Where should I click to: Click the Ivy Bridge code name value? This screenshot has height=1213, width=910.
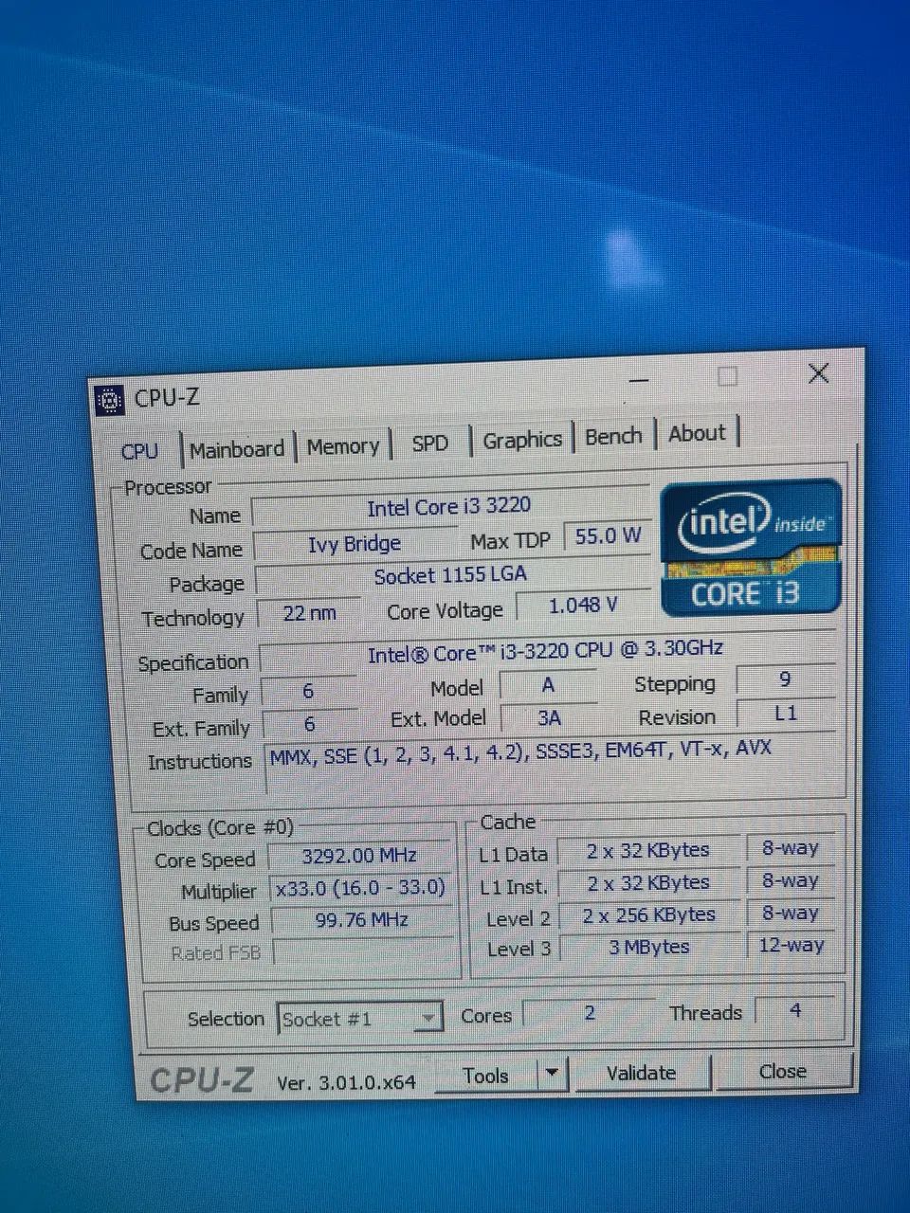click(x=355, y=544)
